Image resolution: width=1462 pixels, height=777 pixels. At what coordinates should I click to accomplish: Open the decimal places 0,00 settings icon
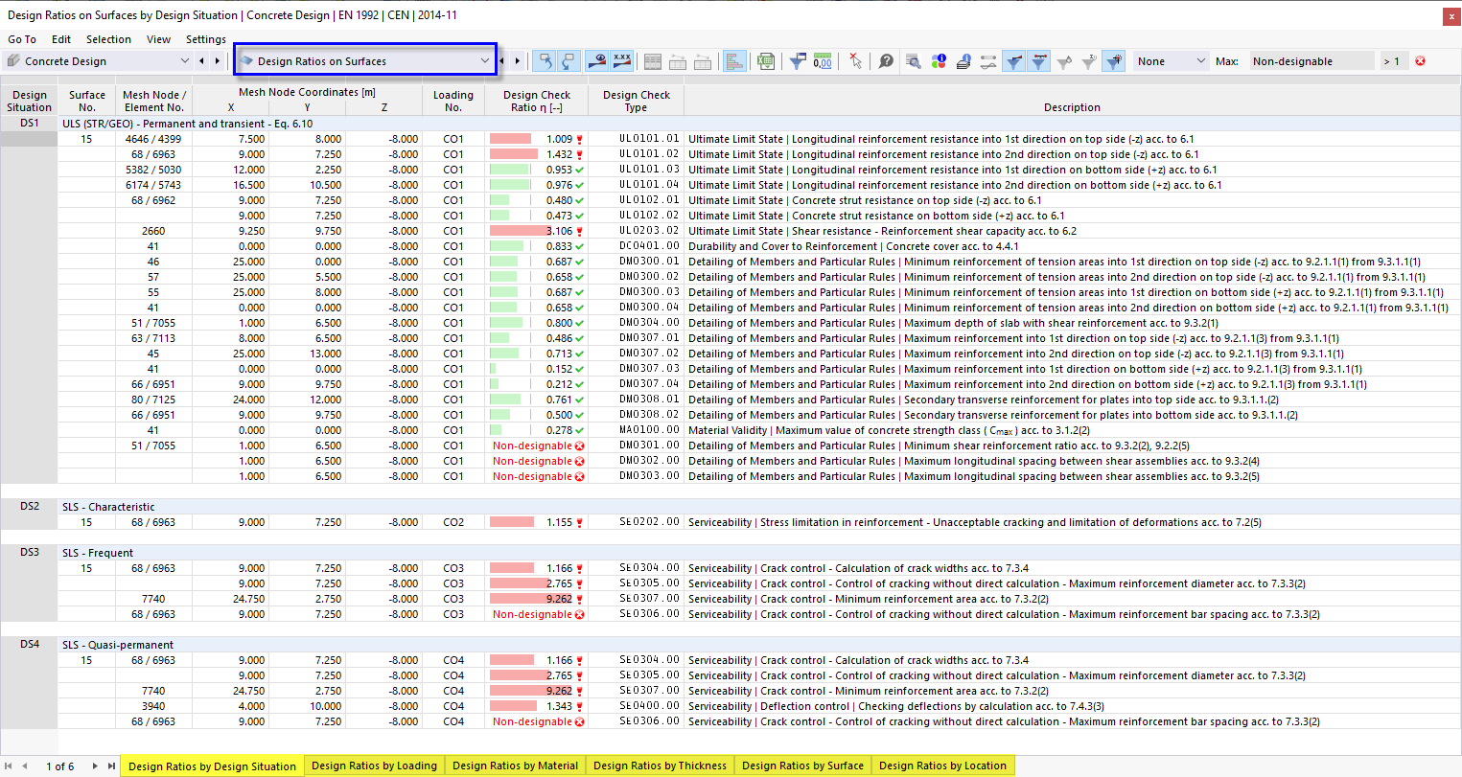click(x=823, y=61)
